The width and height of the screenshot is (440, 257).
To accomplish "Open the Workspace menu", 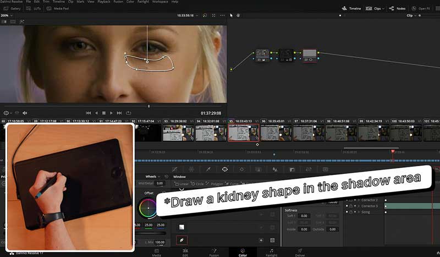I will (160, 2).
